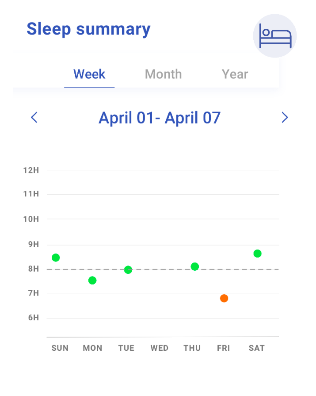Viewport: 316px width, 396px height.
Task: Go to previous week with left chevron
Action: 34,117
